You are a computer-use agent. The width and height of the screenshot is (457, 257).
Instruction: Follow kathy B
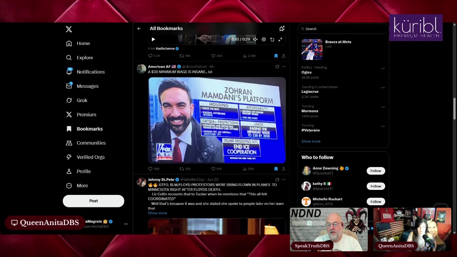click(376, 186)
